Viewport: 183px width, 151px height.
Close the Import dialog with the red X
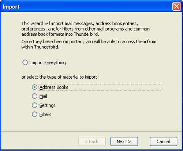(x=176, y=6)
